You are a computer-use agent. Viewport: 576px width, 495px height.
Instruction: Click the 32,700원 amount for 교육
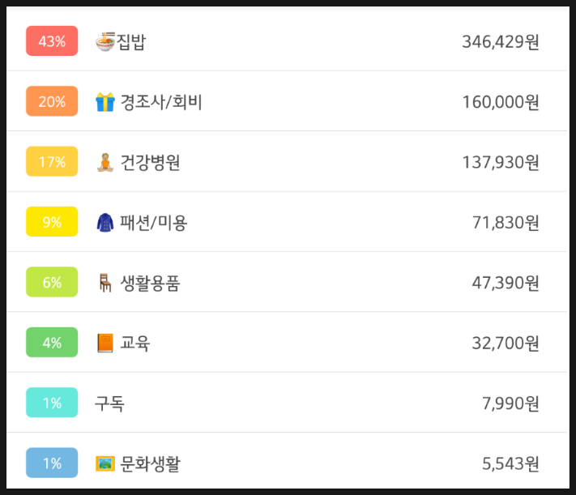506,343
